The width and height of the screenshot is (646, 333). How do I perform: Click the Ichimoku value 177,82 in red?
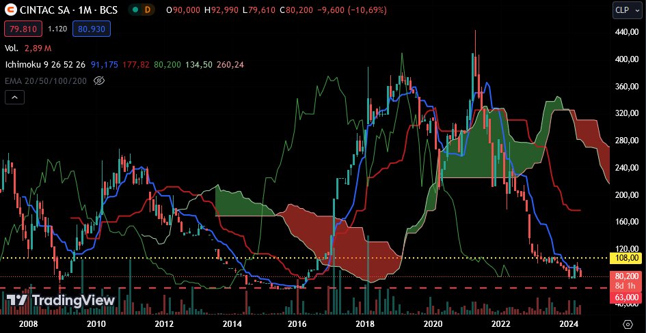pyautogui.click(x=136, y=65)
